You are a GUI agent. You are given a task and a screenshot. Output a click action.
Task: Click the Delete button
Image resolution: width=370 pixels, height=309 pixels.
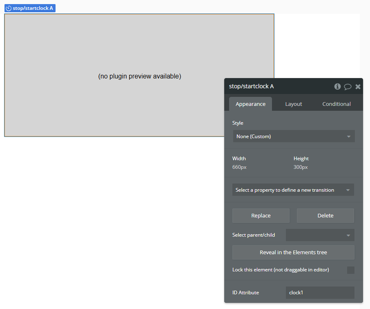pyautogui.click(x=325, y=215)
